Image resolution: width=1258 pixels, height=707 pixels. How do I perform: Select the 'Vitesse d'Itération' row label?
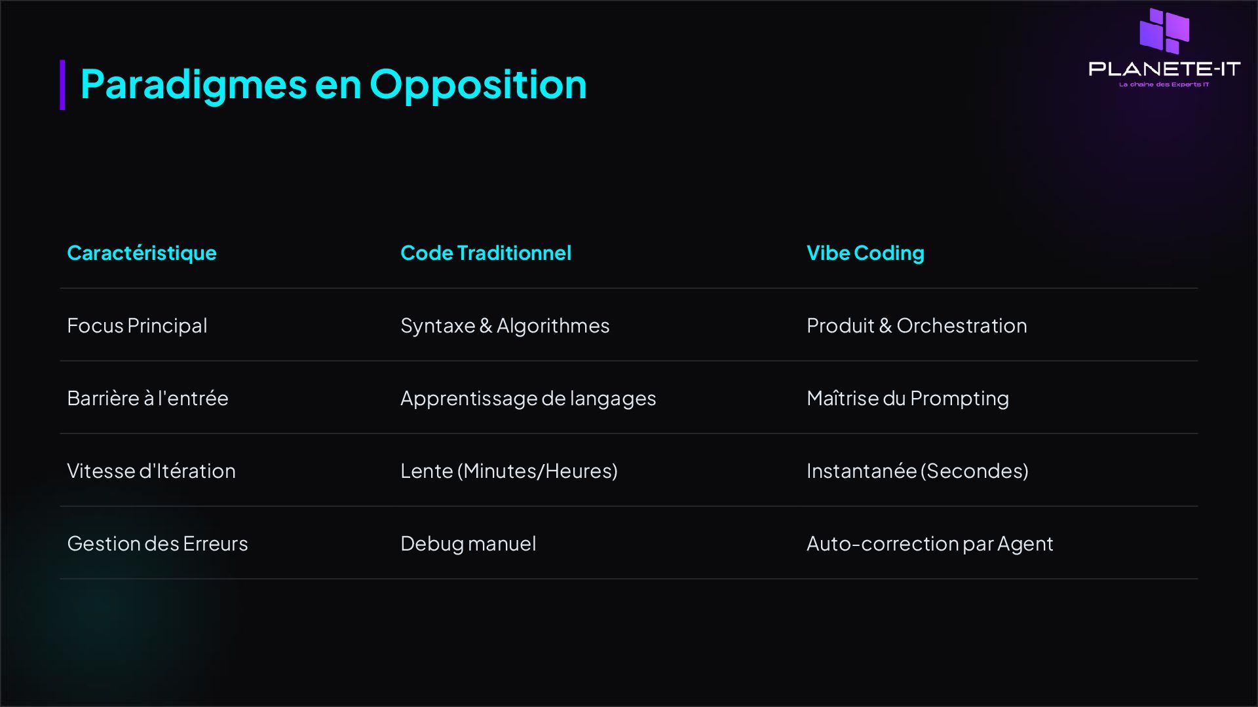tap(151, 471)
